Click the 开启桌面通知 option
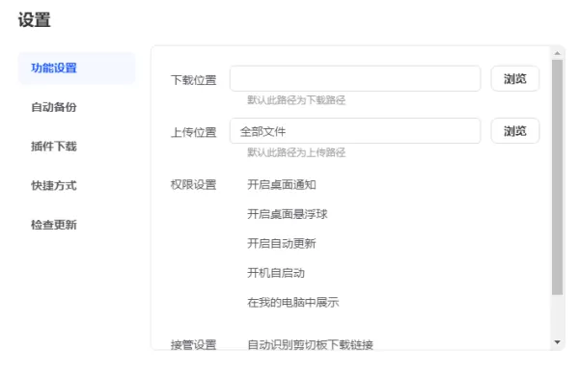 [282, 184]
